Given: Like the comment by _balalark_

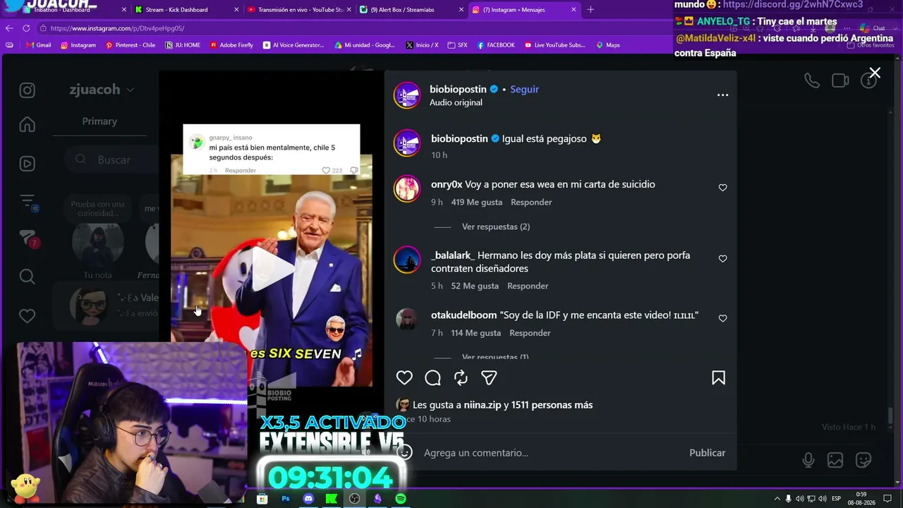Looking at the screenshot, I should [x=722, y=259].
